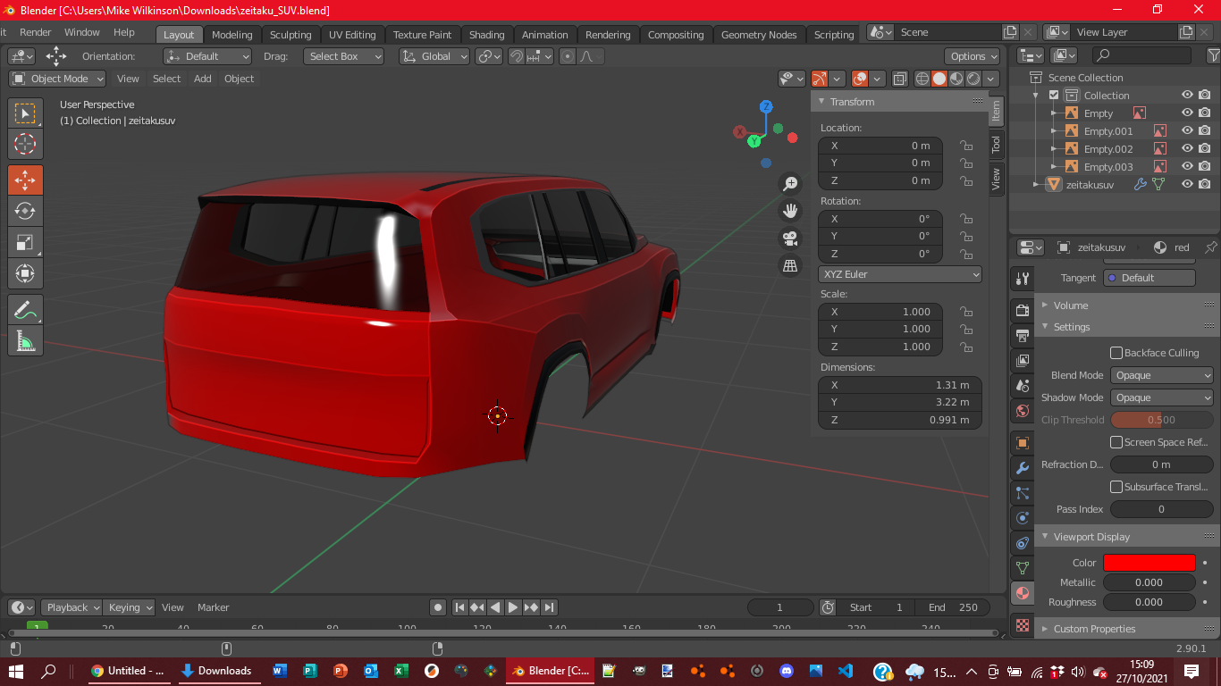
Task: Hide the Empty.001 object in viewport
Action: click(x=1187, y=130)
